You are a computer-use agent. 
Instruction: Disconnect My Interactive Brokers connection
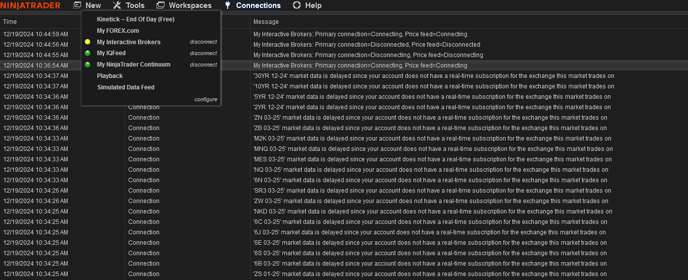(203, 42)
